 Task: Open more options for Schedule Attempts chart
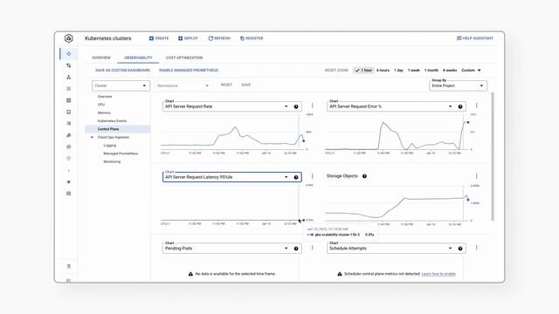[477, 248]
